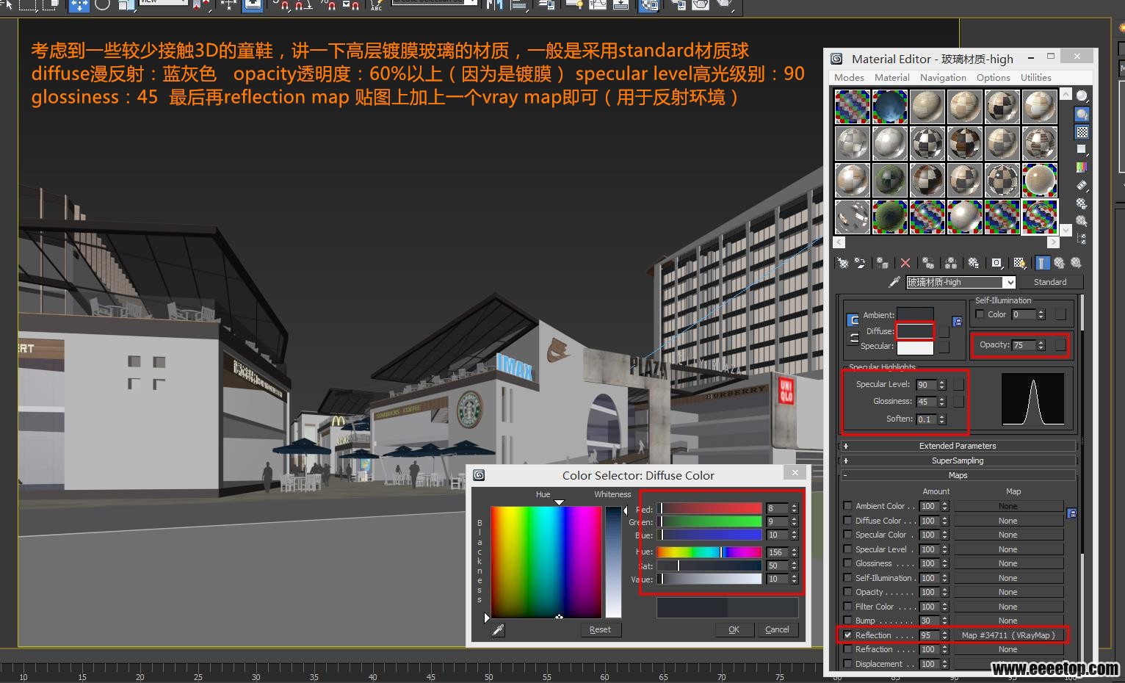Open the Options menu
The width and height of the screenshot is (1125, 683).
[x=993, y=77]
